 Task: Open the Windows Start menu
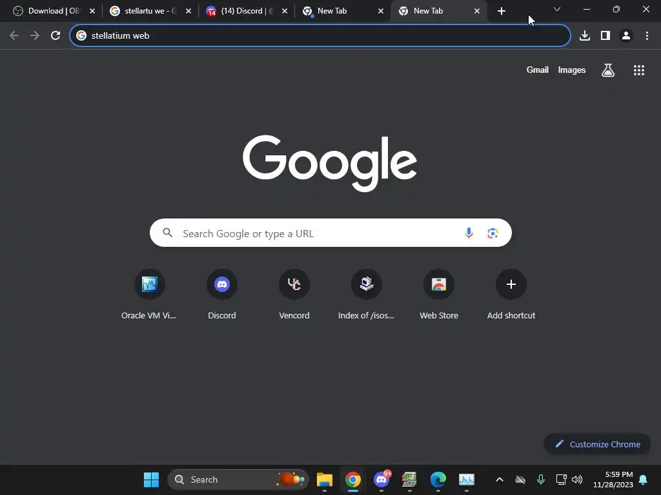tap(151, 480)
